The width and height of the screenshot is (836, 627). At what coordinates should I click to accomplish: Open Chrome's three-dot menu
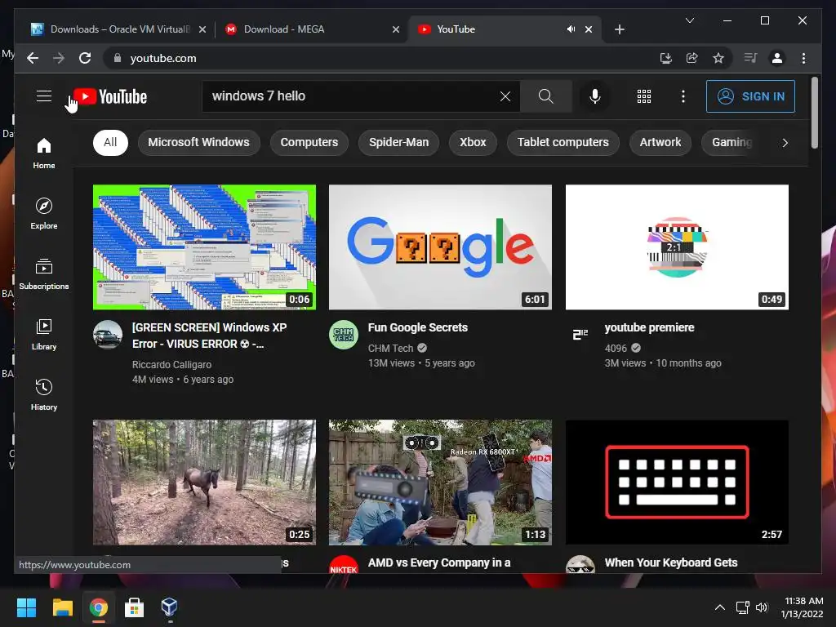[803, 58]
